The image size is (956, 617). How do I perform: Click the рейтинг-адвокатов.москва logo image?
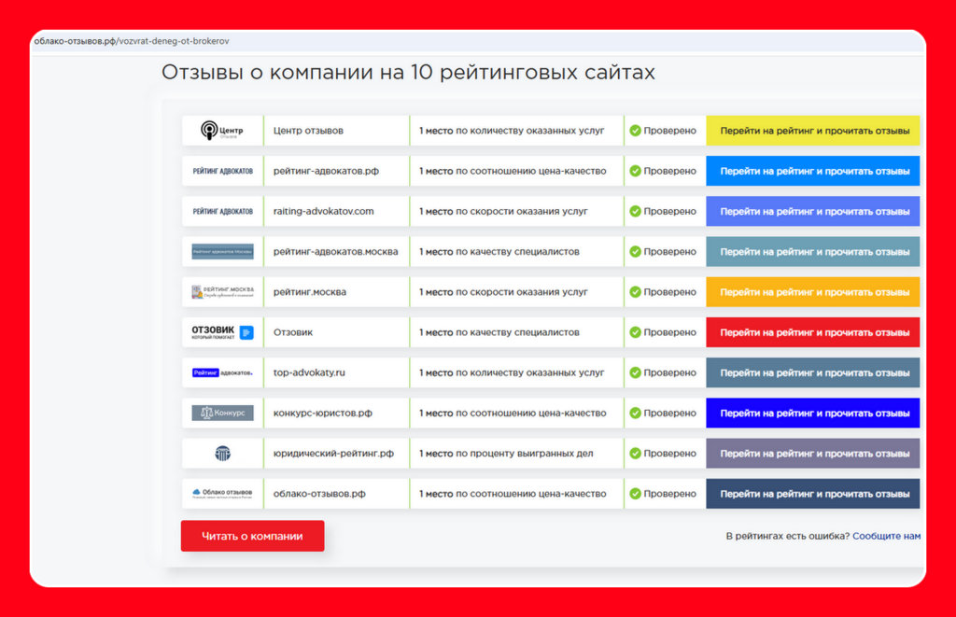[x=222, y=251]
